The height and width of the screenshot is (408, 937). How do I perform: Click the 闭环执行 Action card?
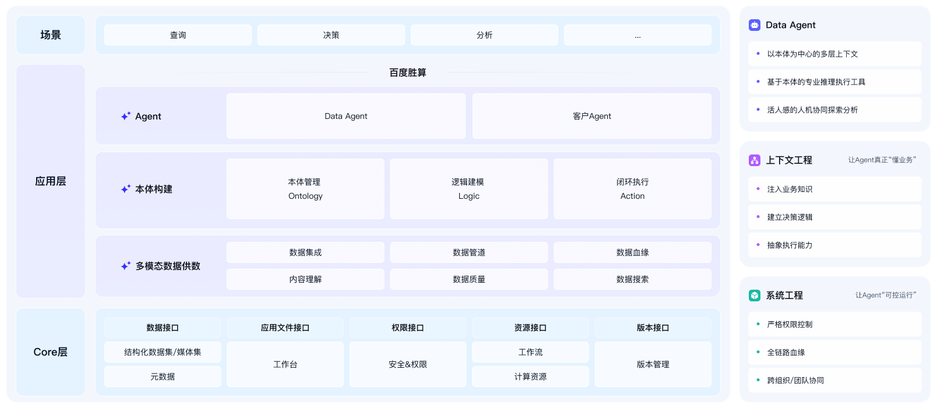click(x=632, y=189)
